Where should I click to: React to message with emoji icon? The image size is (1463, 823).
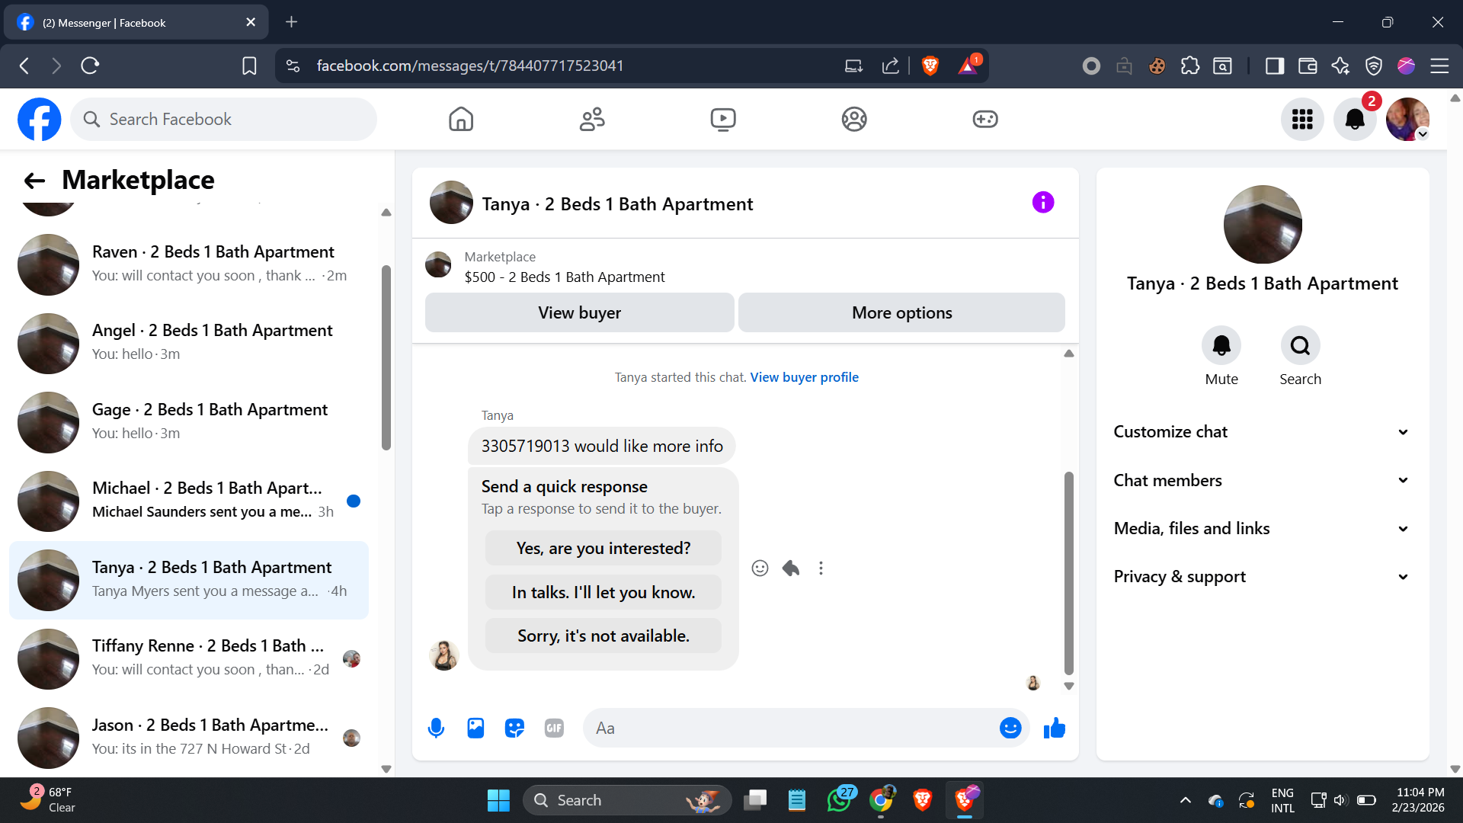point(760,568)
